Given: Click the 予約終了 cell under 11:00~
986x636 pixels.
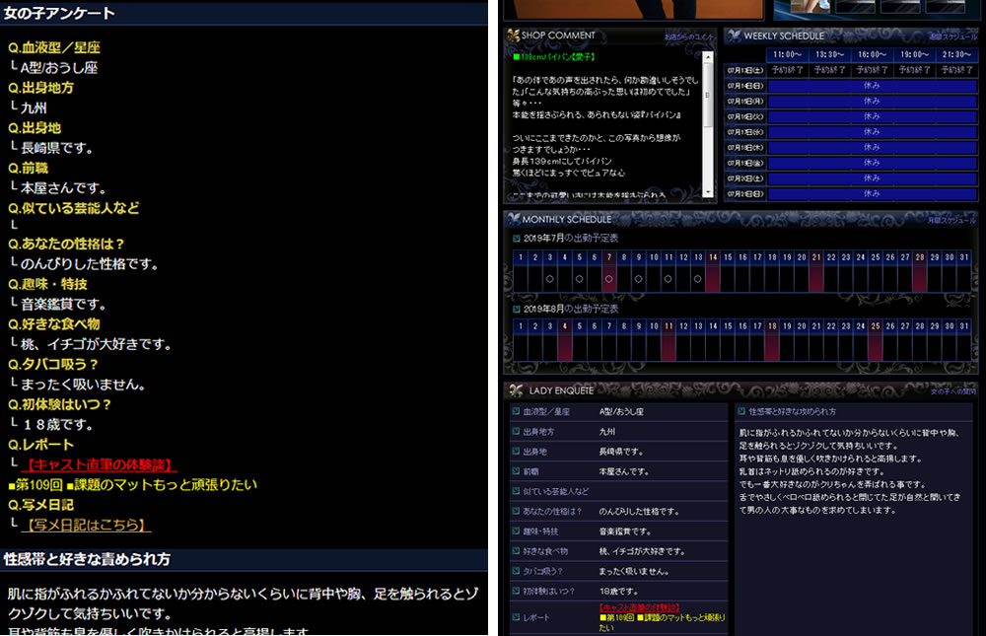Looking at the screenshot, I should click(x=787, y=70).
